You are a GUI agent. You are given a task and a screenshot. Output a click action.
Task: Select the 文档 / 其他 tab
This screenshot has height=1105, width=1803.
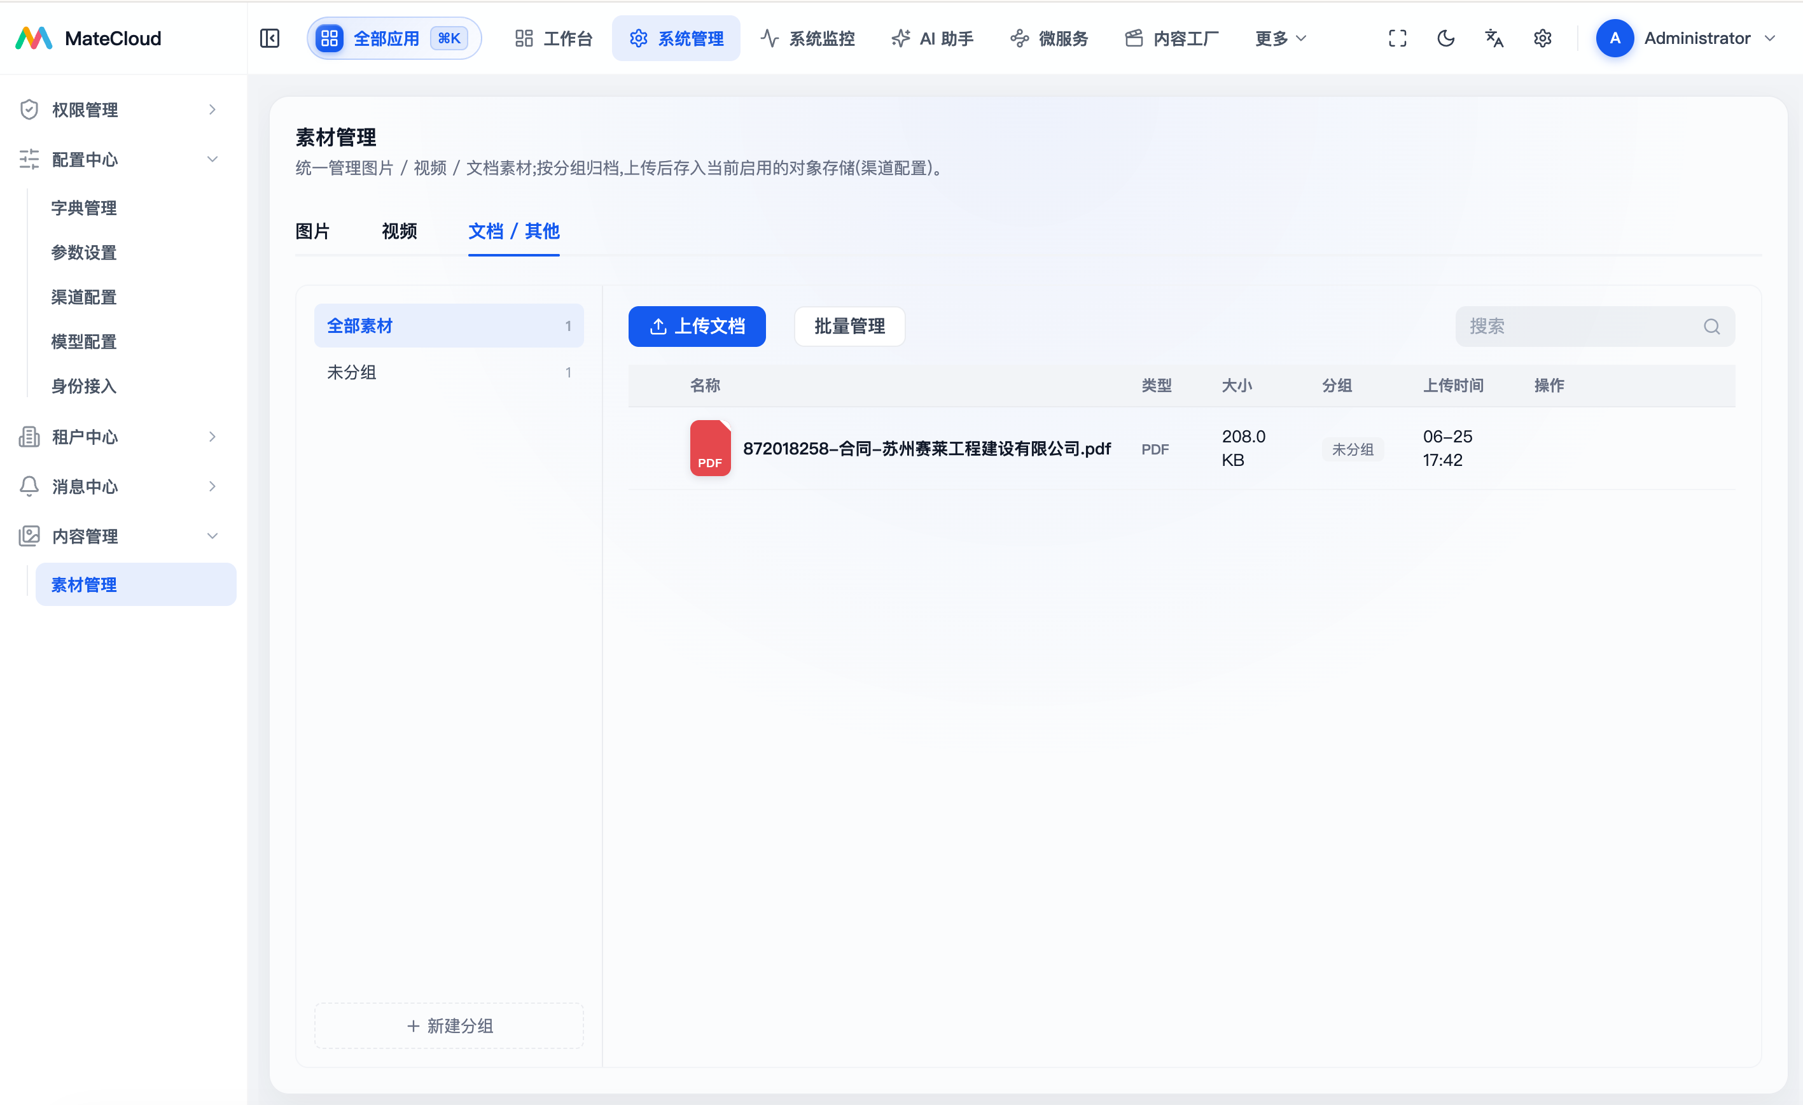(513, 230)
